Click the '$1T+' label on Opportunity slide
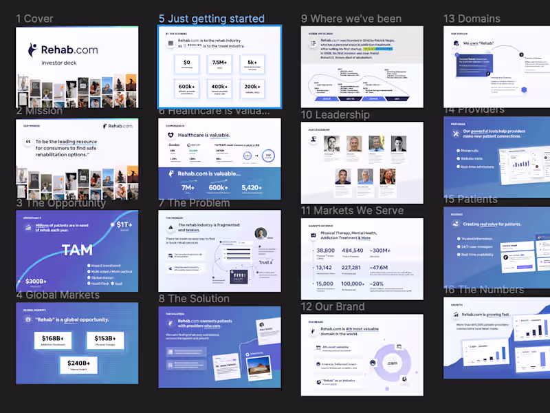The width and height of the screenshot is (550, 413). [124, 225]
